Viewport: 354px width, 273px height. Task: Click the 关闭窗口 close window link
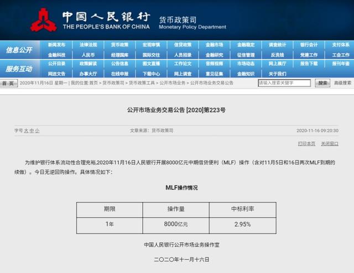(330, 144)
